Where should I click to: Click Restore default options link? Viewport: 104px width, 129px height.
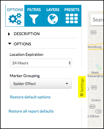tap(30, 97)
